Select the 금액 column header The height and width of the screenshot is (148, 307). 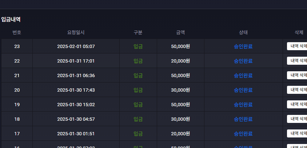pyautogui.click(x=180, y=32)
